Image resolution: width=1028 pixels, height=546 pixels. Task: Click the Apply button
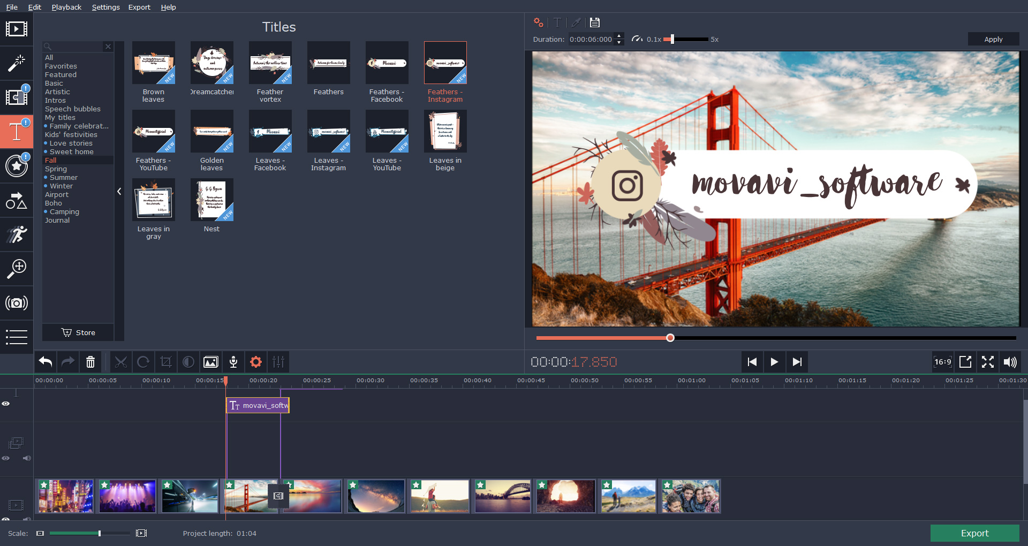pos(993,39)
